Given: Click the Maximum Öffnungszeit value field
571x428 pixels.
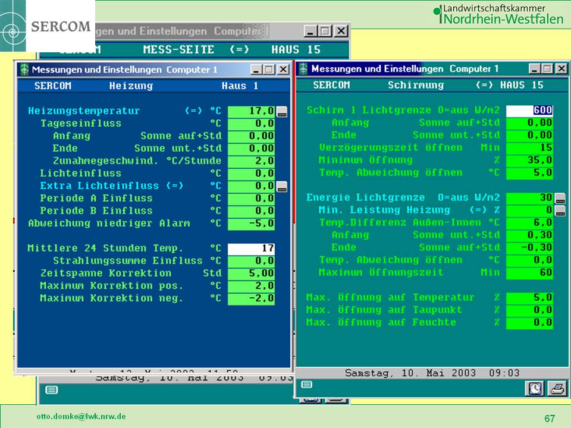Looking at the screenshot, I should tap(529, 273).
